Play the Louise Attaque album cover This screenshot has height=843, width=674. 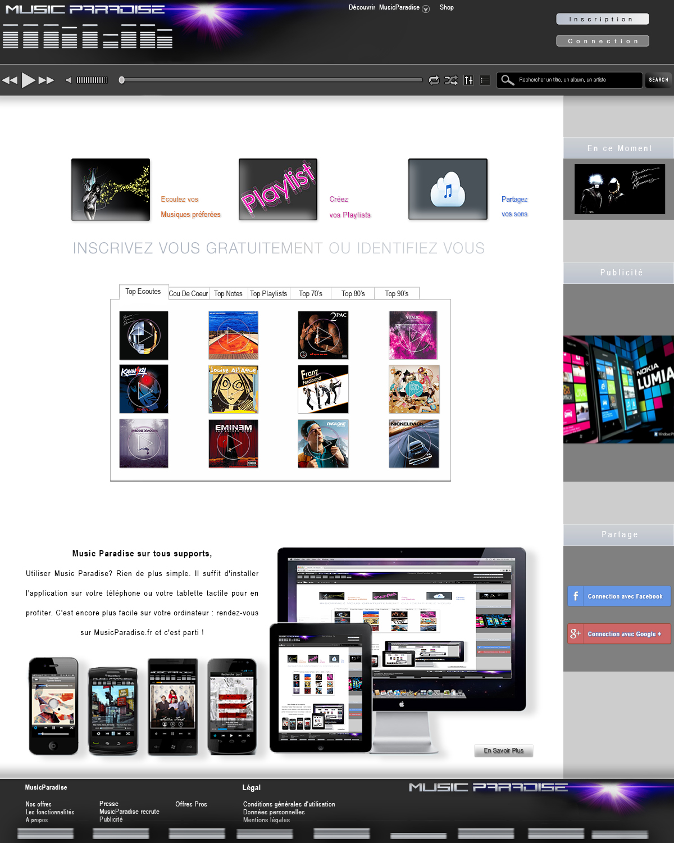point(233,389)
